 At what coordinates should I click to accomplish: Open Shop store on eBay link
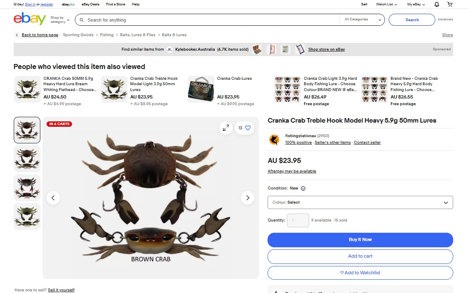(326, 49)
